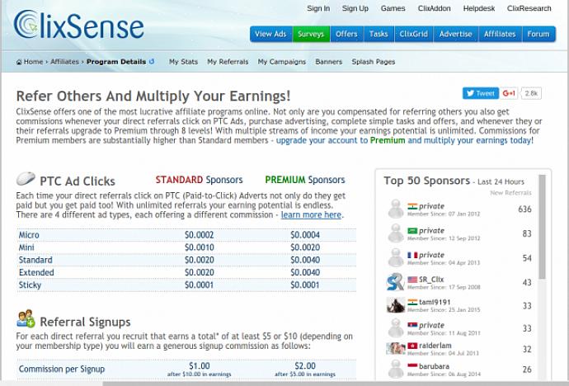569x386 pixels.
Task: Click the barubara sponsor name
Action: 434,366
